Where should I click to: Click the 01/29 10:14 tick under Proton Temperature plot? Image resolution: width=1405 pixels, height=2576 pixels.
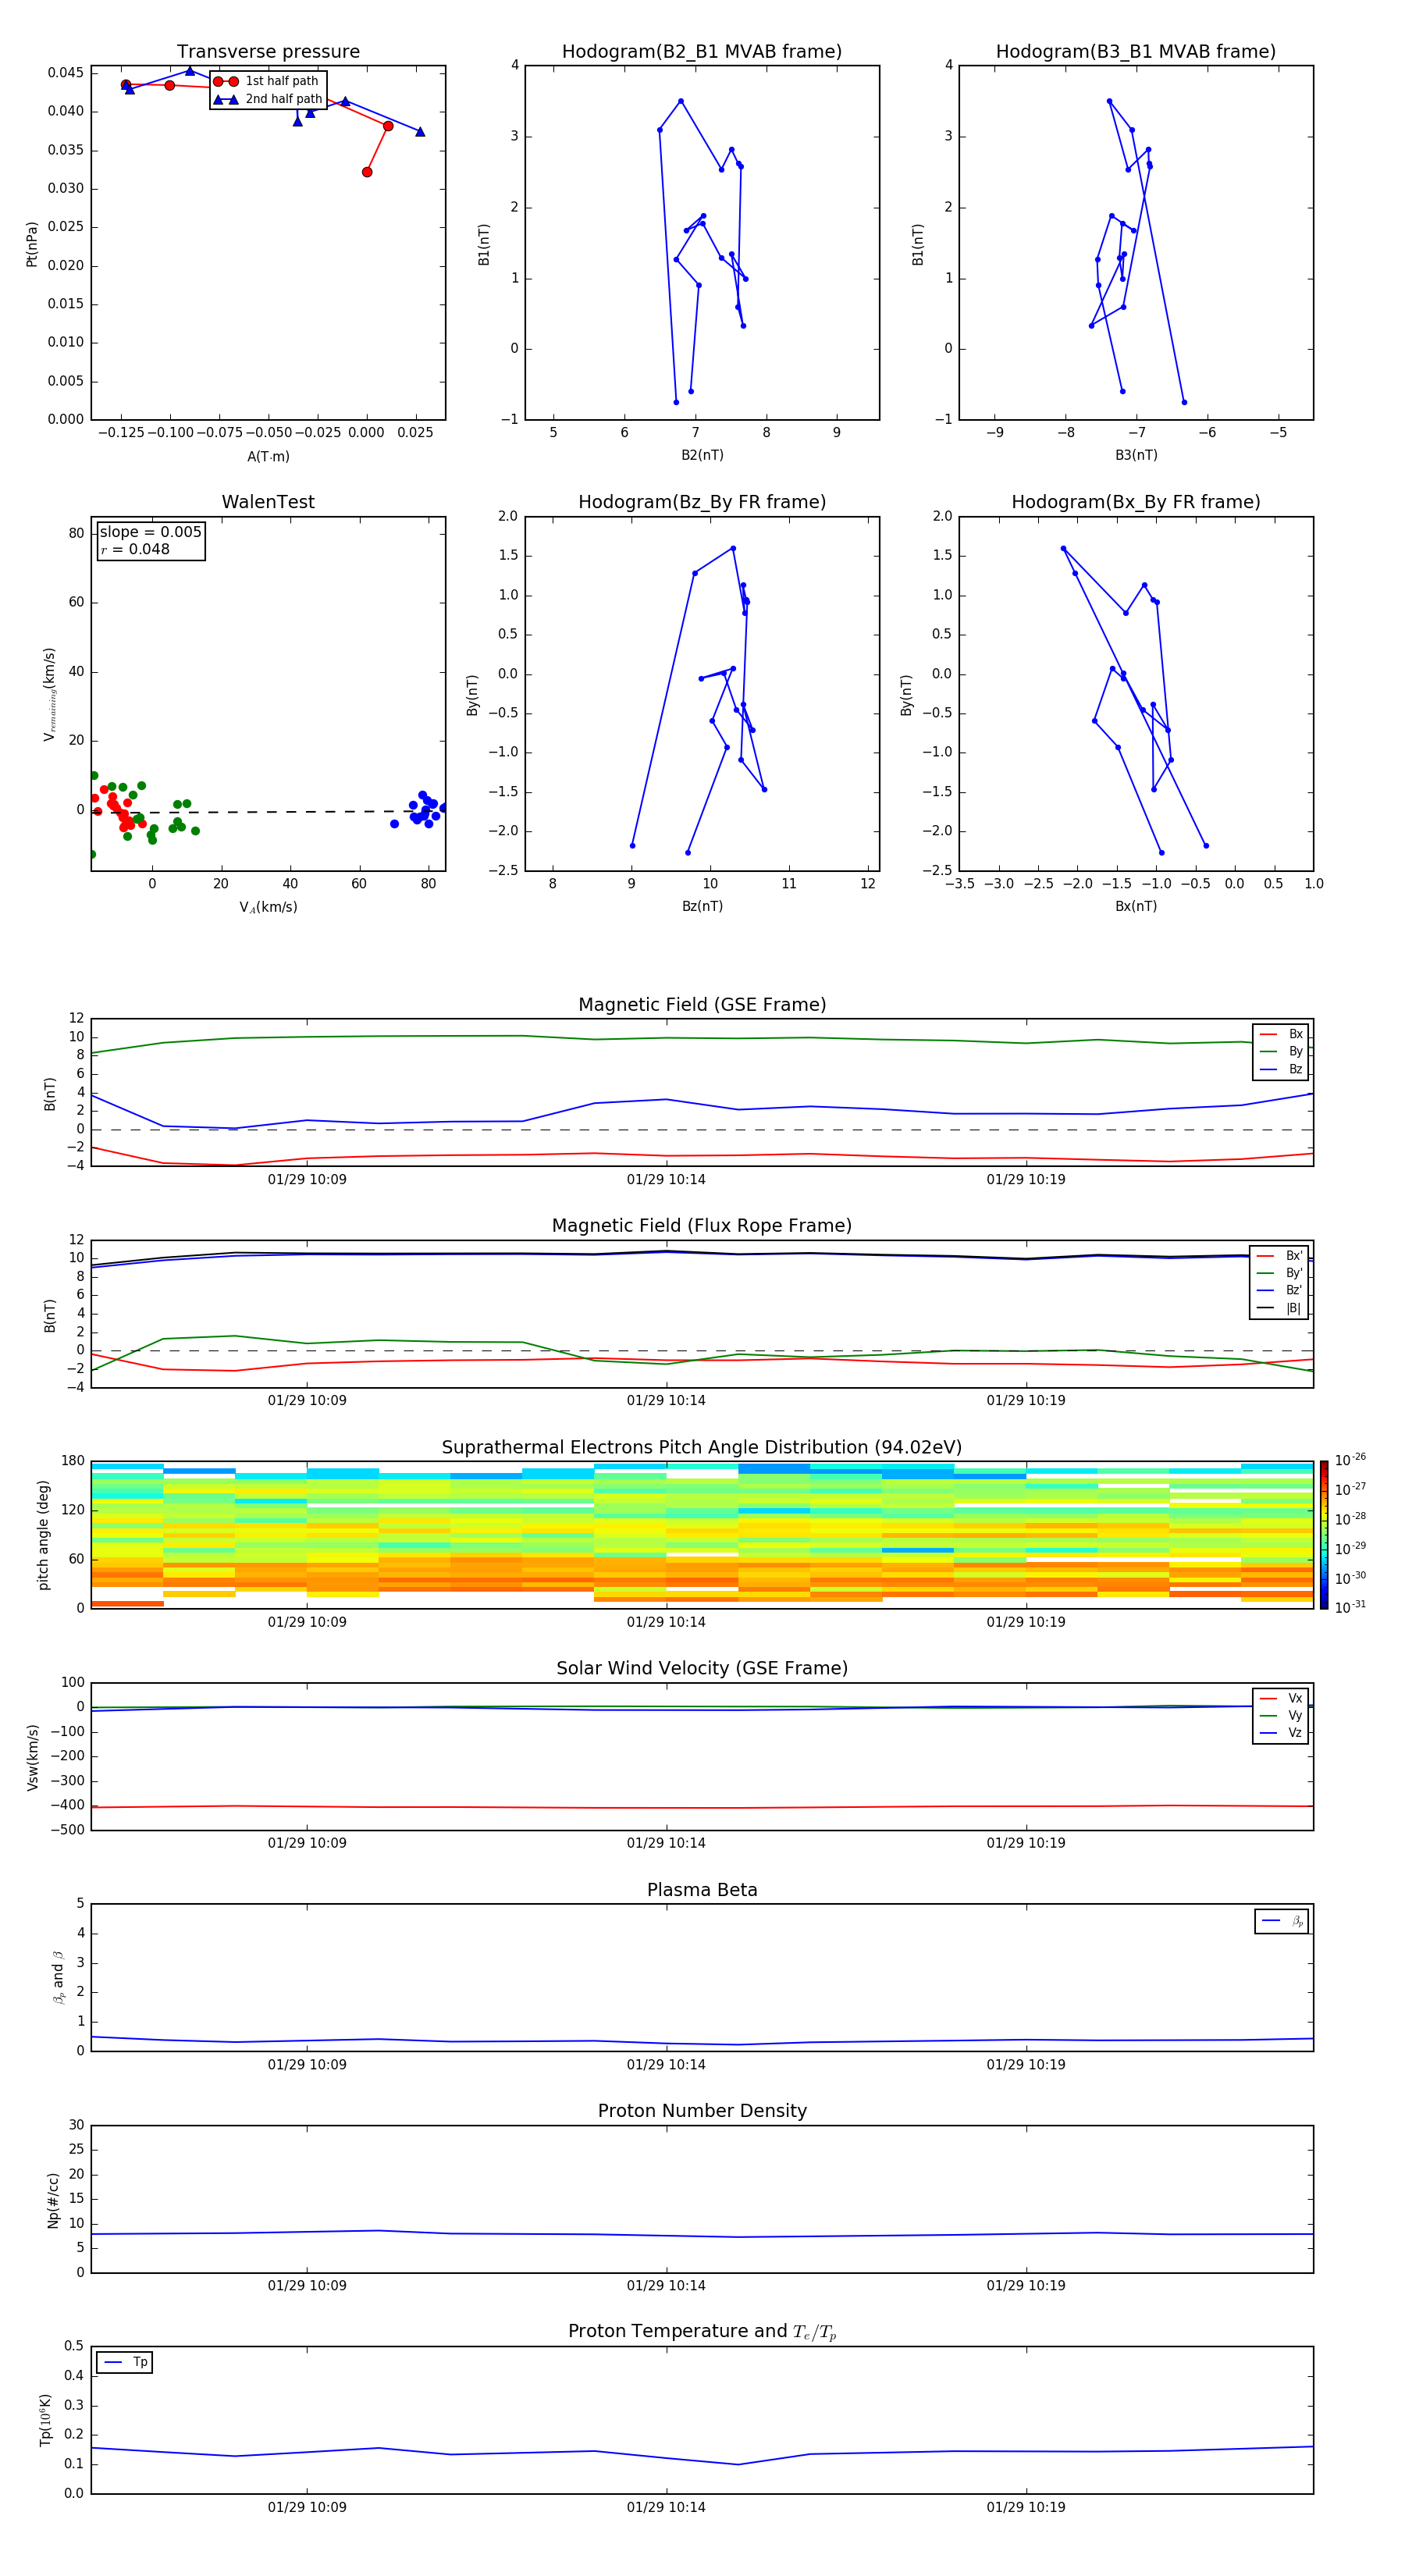pos(666,2507)
